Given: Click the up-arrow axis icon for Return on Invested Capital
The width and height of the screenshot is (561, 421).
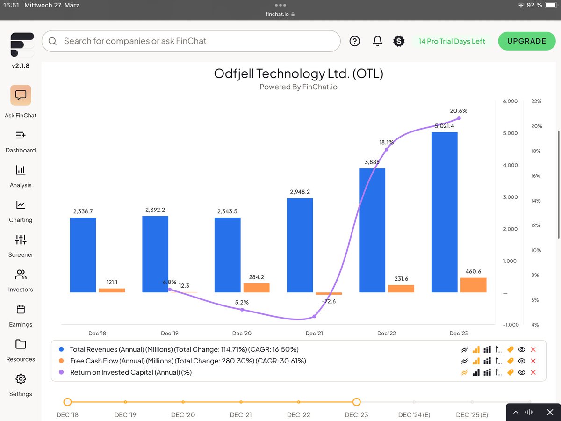Looking at the screenshot, I should point(498,373).
